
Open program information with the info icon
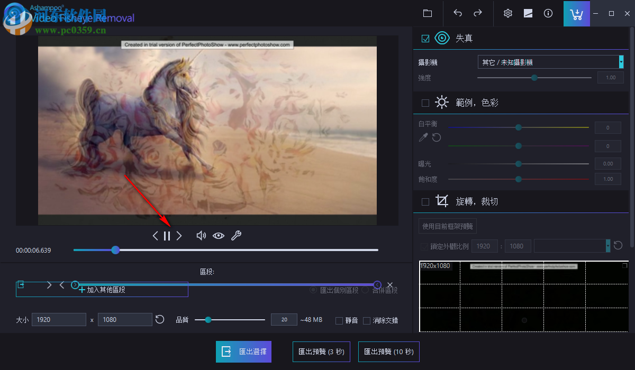(x=548, y=13)
